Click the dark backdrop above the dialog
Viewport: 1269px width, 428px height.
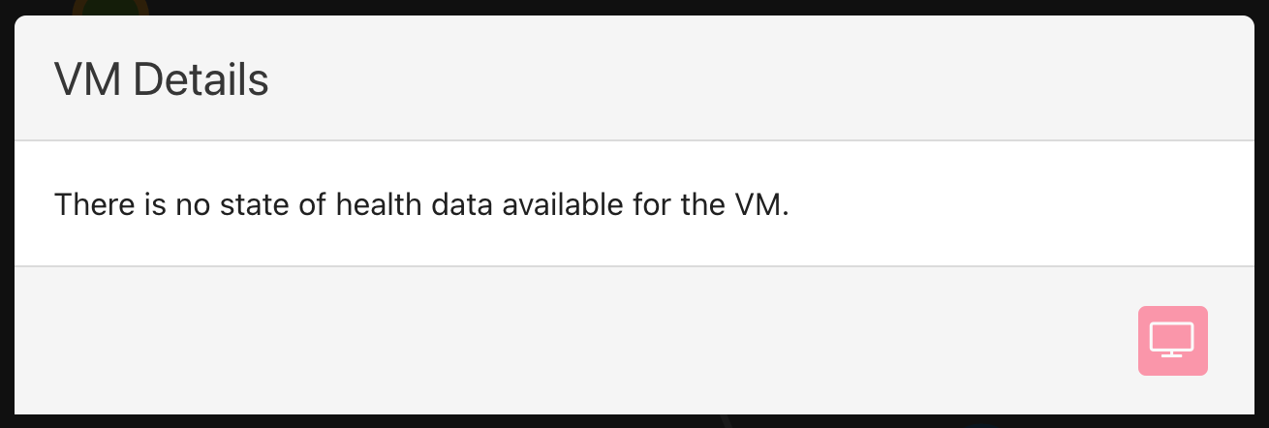[x=678, y=7]
